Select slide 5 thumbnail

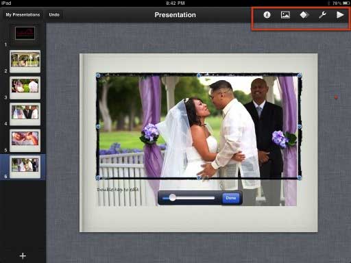(x=25, y=140)
